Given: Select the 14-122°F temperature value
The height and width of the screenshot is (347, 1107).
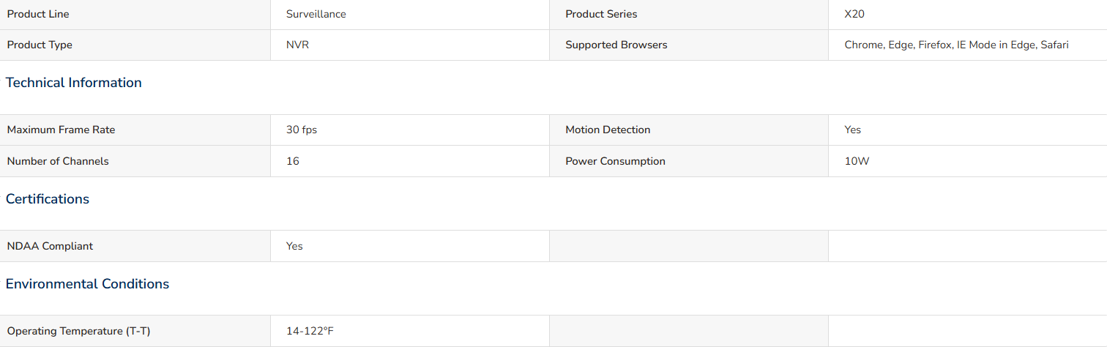Looking at the screenshot, I should tap(310, 331).
